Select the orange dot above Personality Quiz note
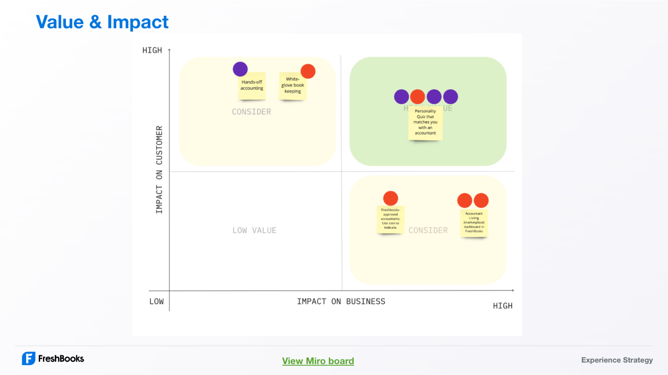Image resolution: width=668 pixels, height=375 pixels. pyautogui.click(x=417, y=97)
